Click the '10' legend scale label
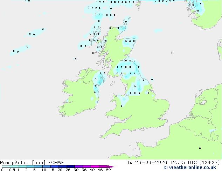The width and height of the screenshot is (222, 171). (44, 170)
